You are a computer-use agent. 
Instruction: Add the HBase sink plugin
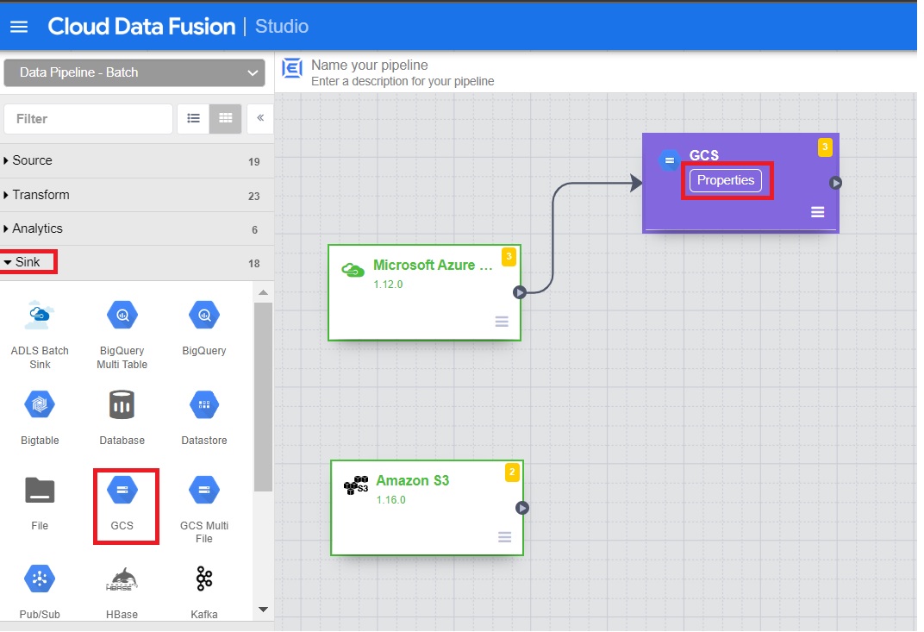122,578
